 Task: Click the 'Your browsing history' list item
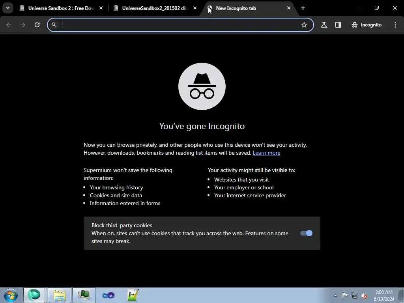click(x=116, y=187)
